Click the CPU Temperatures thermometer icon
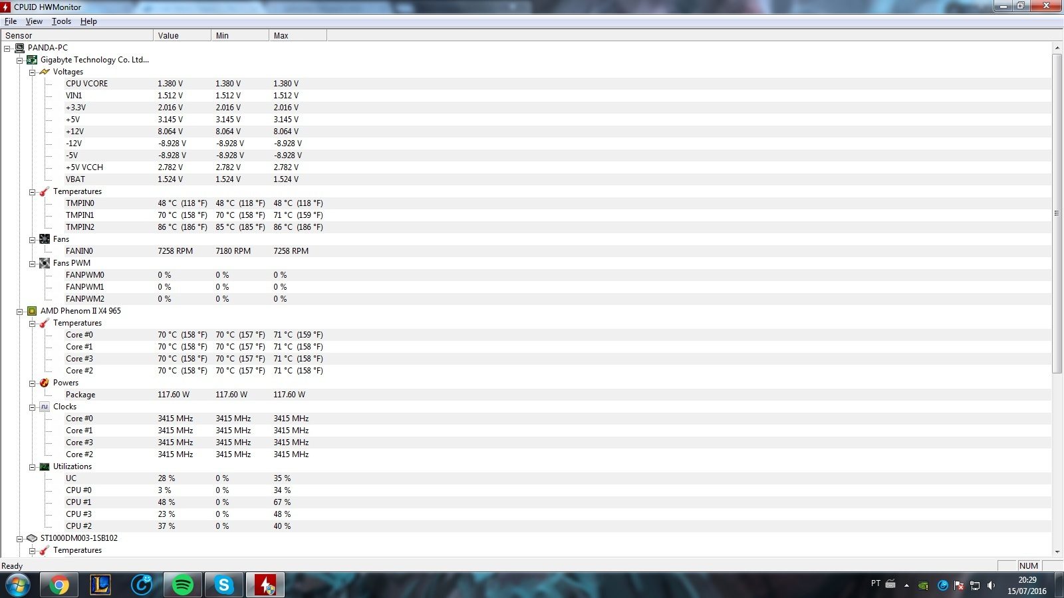Screen dimensions: 1064x598 point(45,323)
